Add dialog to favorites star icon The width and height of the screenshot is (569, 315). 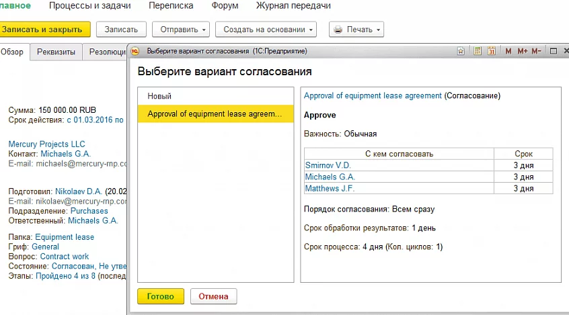point(461,51)
